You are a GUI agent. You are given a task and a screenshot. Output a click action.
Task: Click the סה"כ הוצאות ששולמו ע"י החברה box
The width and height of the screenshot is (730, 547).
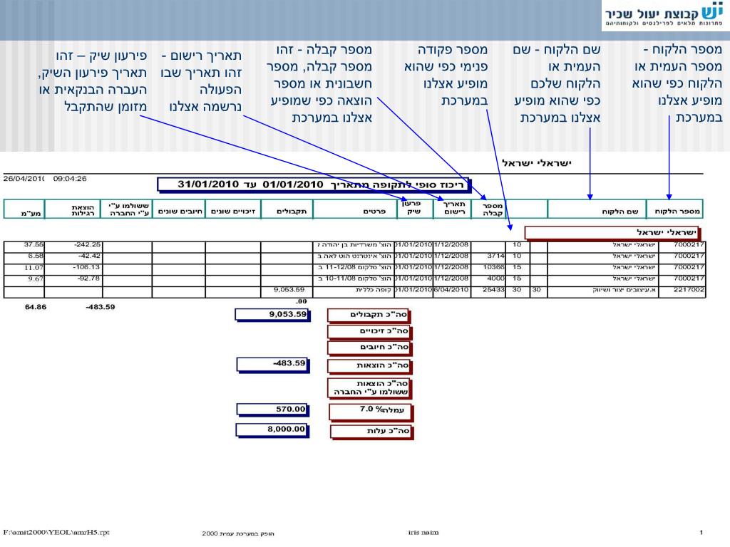tap(370, 388)
